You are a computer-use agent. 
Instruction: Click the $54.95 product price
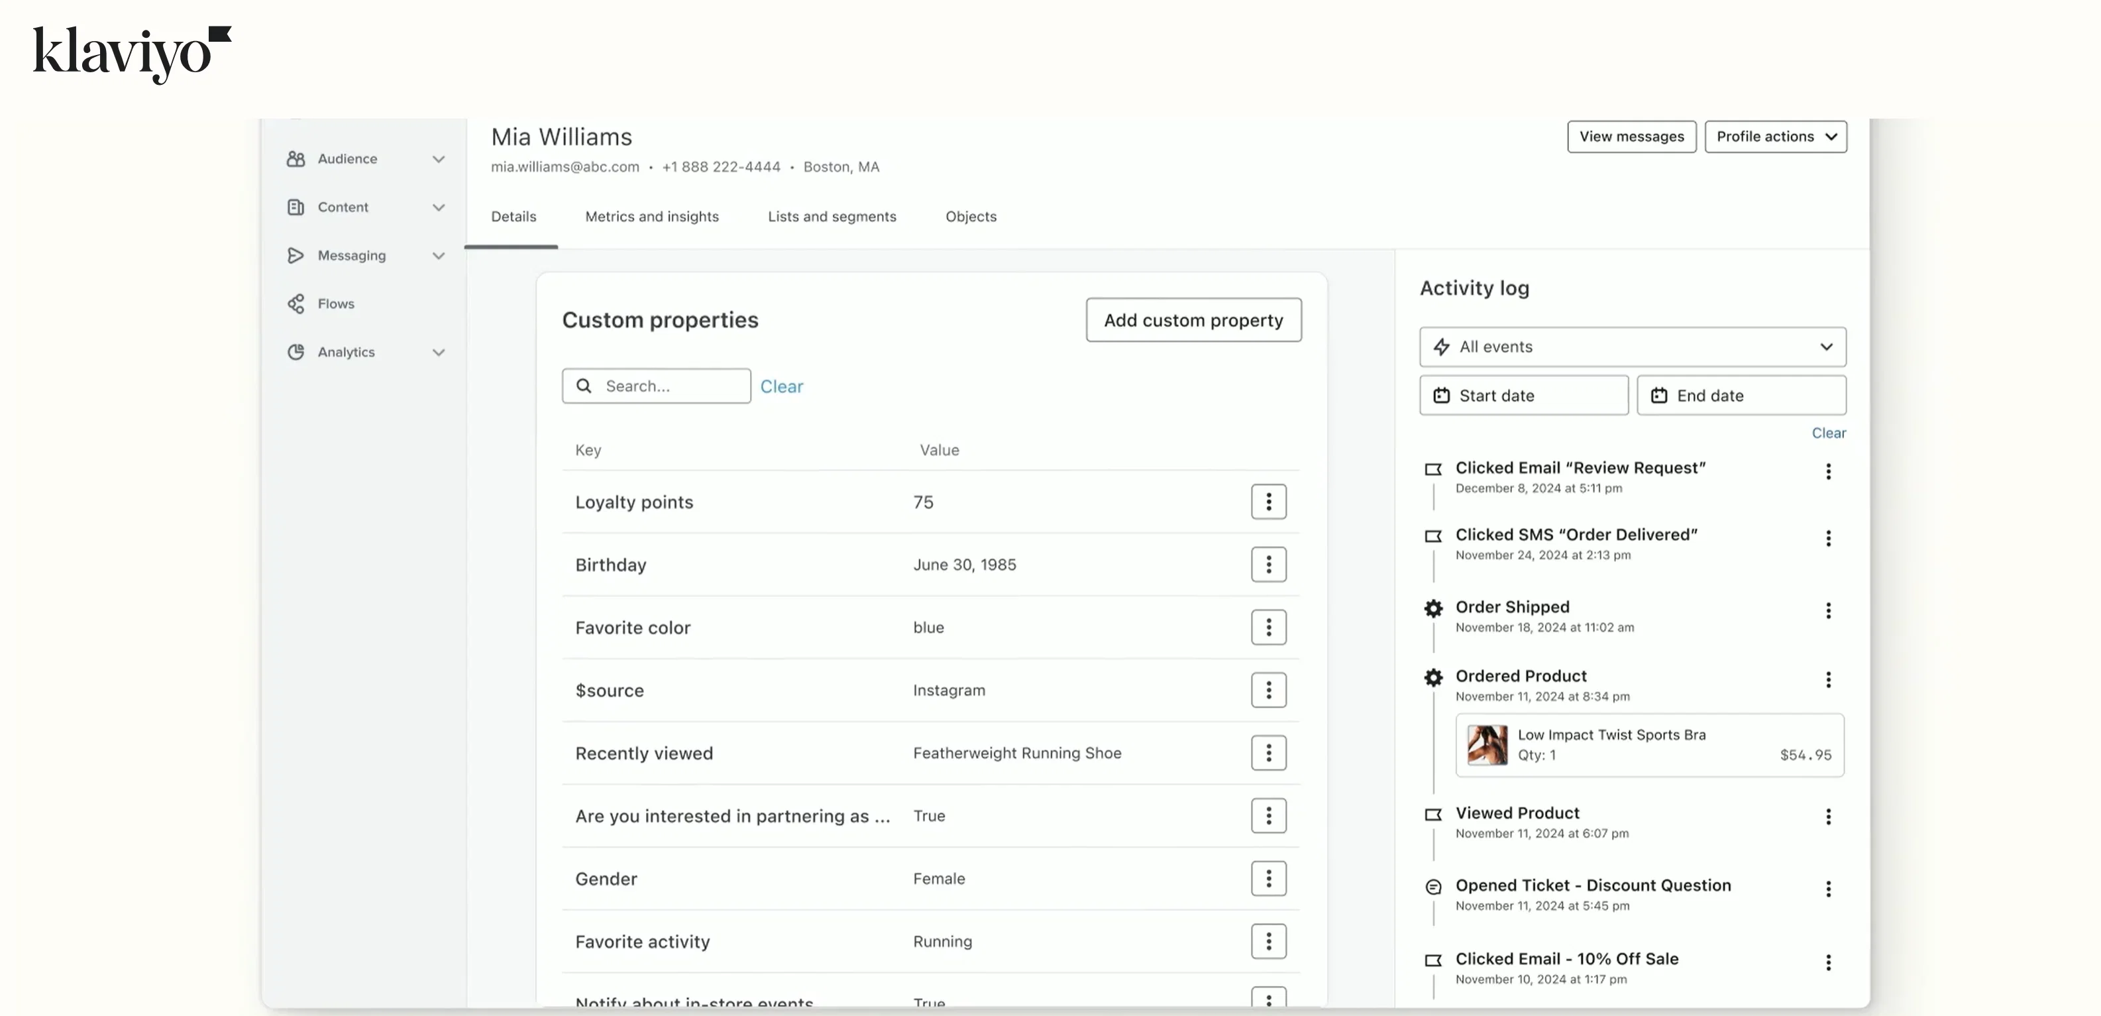pos(1805,756)
